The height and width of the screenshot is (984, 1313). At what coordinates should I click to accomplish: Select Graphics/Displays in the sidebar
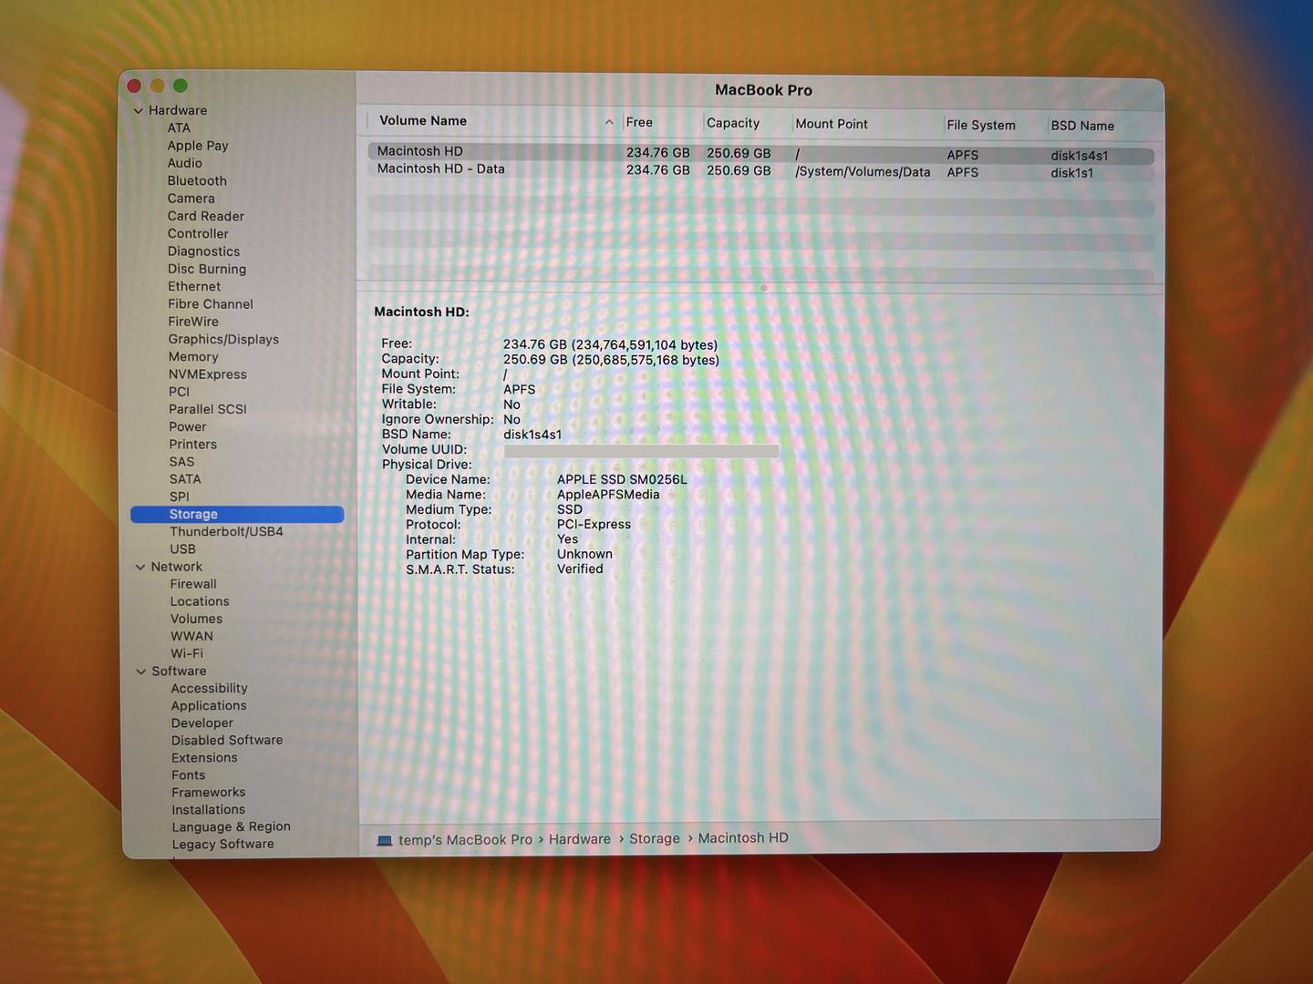[223, 339]
